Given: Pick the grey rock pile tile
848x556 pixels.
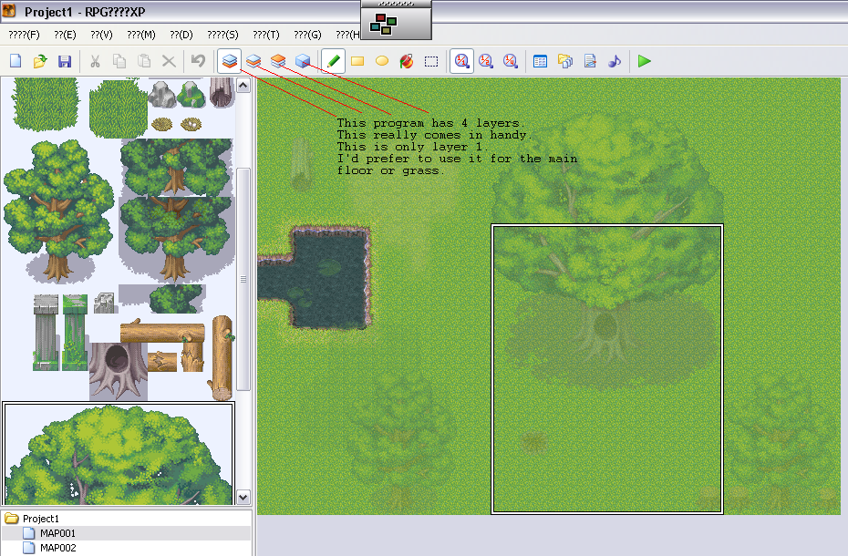Looking at the screenshot, I should (160, 94).
